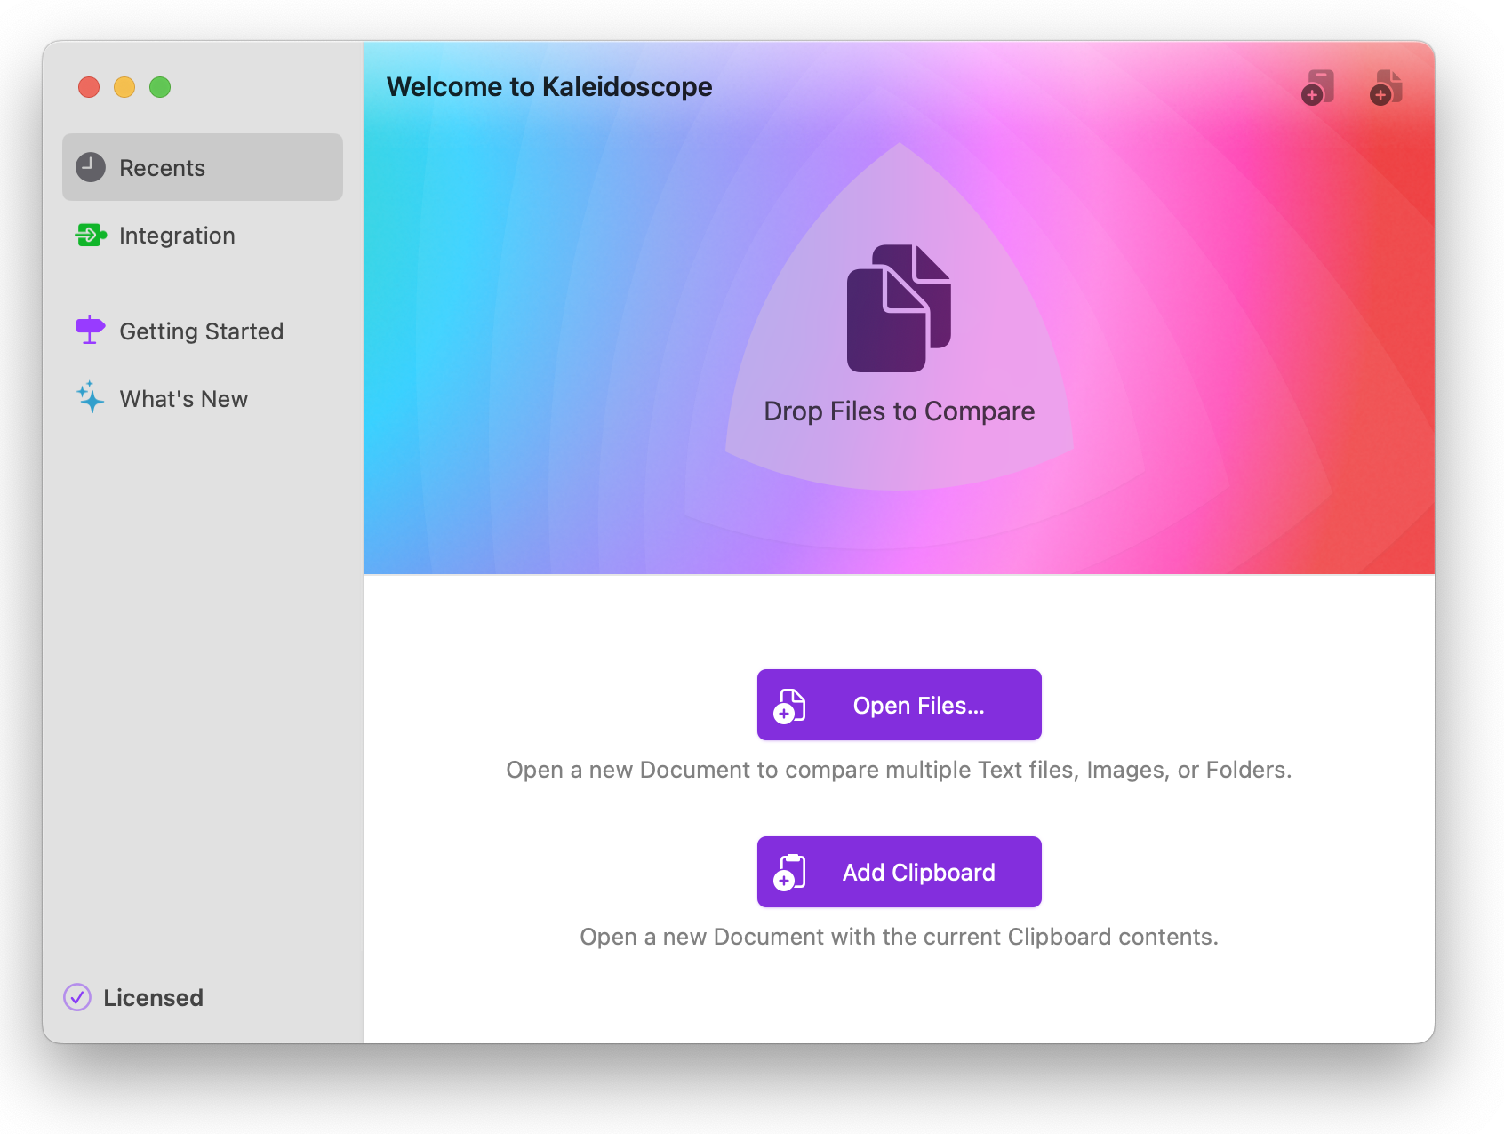Click the Add Clipboard button
This screenshot has width=1504, height=1134.
click(900, 872)
